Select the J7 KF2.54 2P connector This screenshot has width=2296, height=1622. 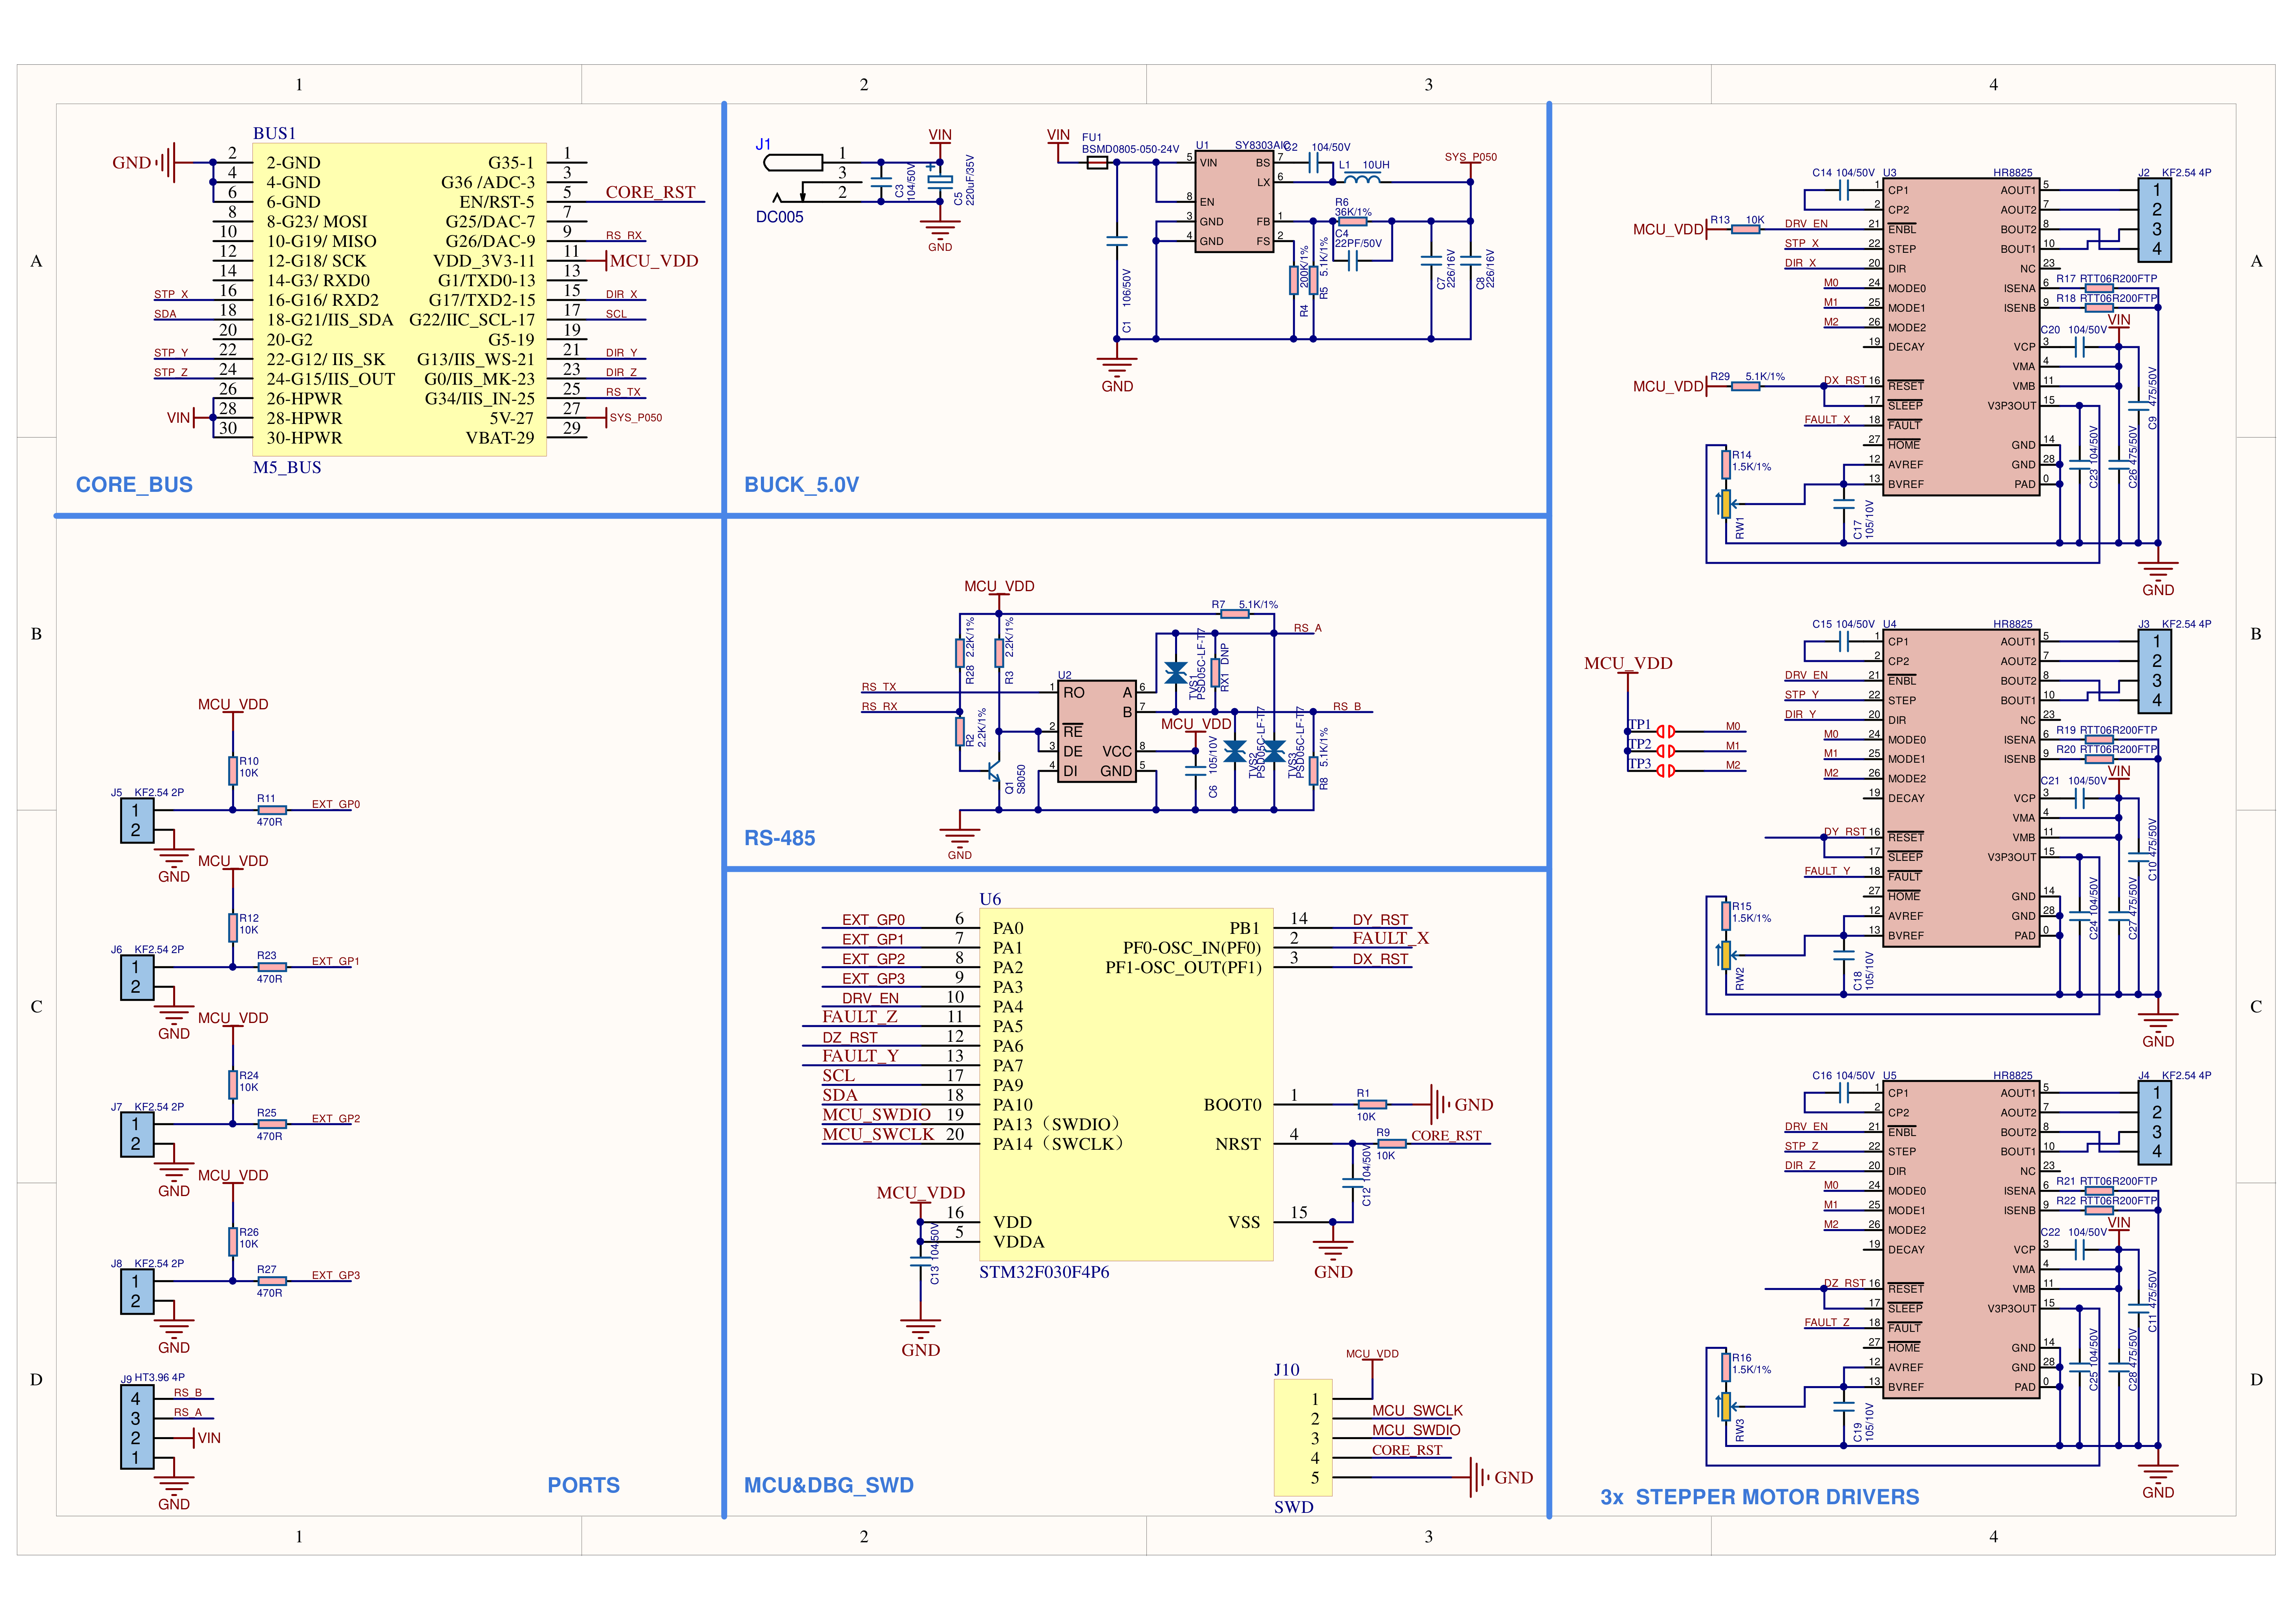[x=137, y=1134]
